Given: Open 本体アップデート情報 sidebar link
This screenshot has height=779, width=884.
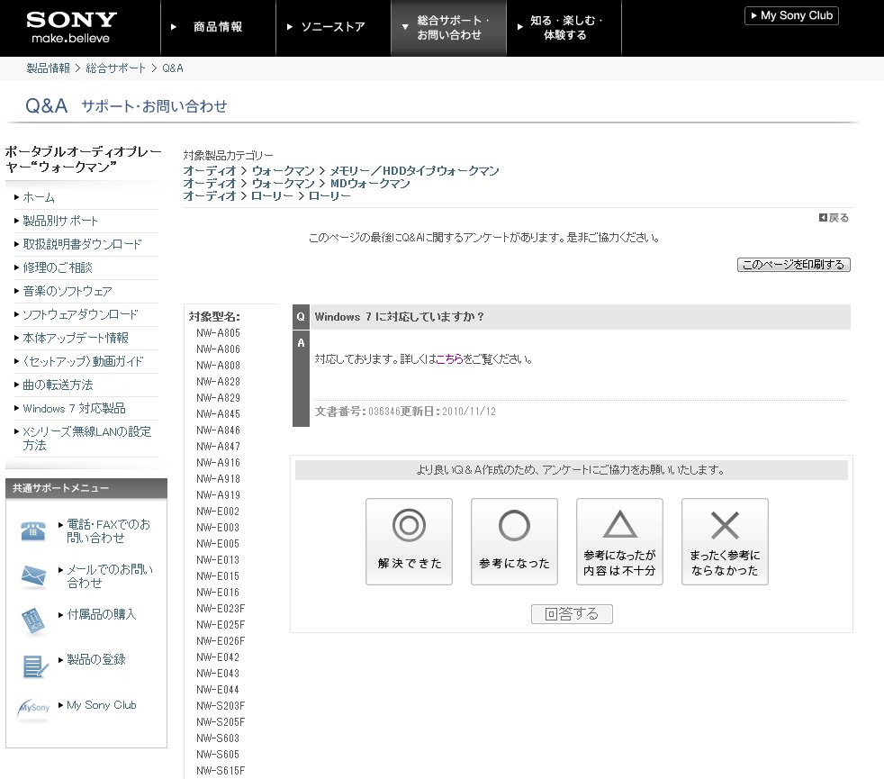Looking at the screenshot, I should (76, 338).
